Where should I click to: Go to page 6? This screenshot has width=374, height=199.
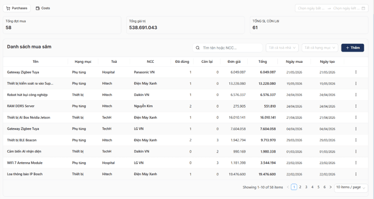[324, 187]
